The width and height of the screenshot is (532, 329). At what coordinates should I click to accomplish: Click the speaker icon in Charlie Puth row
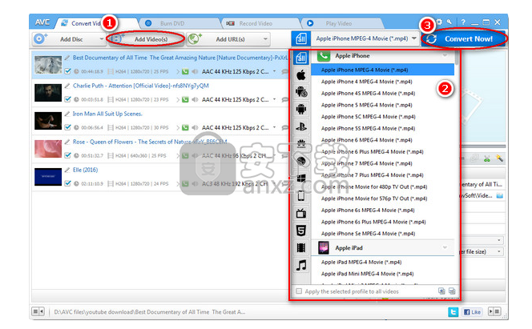click(195, 99)
